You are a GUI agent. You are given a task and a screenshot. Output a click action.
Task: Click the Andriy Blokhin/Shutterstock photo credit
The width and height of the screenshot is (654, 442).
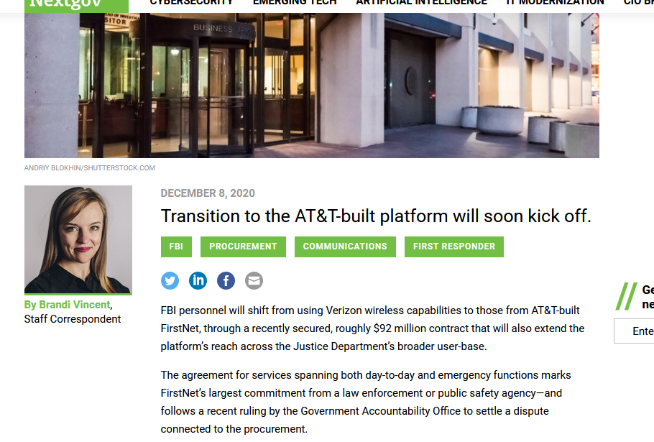(90, 168)
